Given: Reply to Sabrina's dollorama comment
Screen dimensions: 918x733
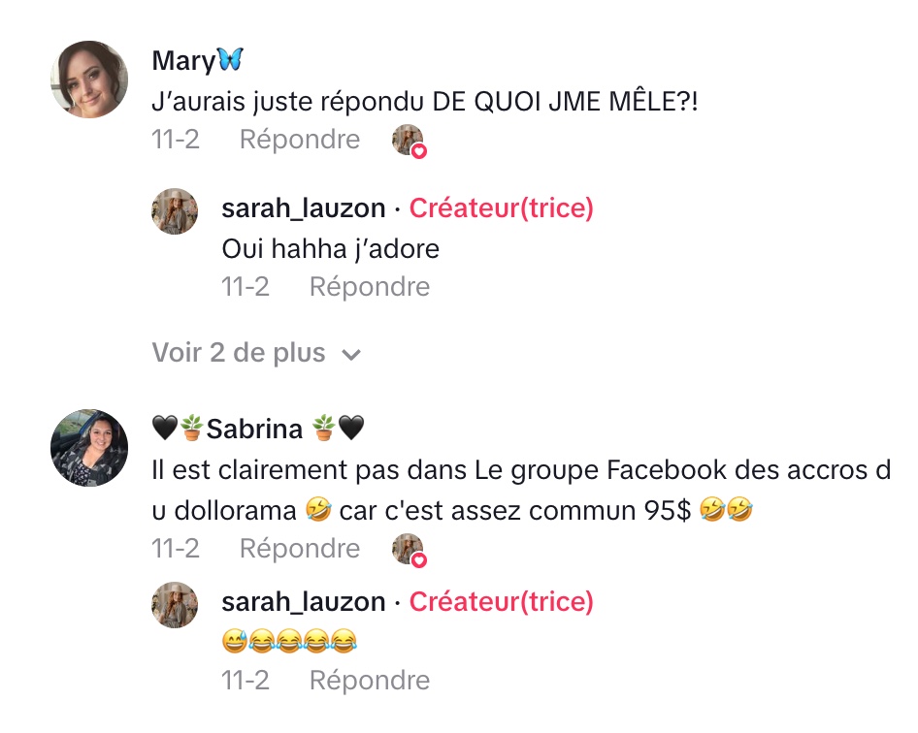Looking at the screenshot, I should pos(299,549).
